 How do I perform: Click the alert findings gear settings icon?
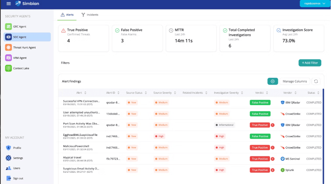273,81
